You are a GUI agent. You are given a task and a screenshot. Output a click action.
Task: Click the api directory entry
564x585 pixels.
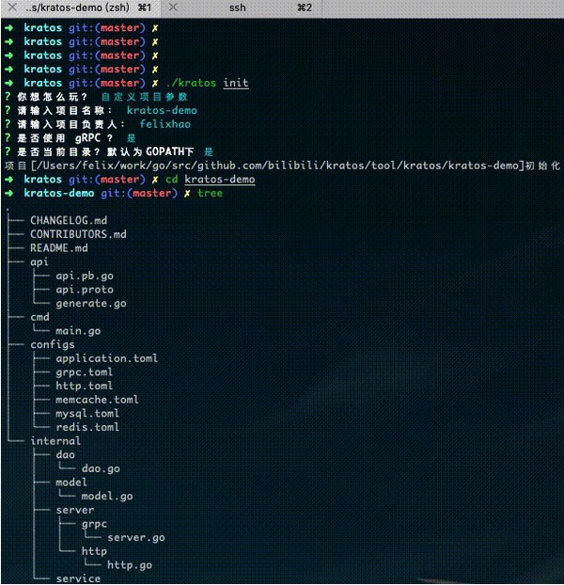click(39, 262)
